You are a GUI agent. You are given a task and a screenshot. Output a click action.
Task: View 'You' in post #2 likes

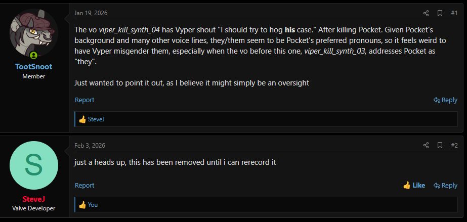tap(93, 205)
